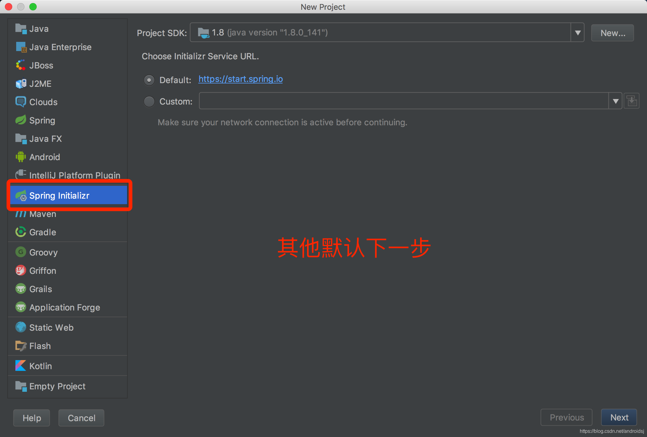Click the JBoss colorful dots icon
The width and height of the screenshot is (647, 437).
pyautogui.click(x=20, y=65)
